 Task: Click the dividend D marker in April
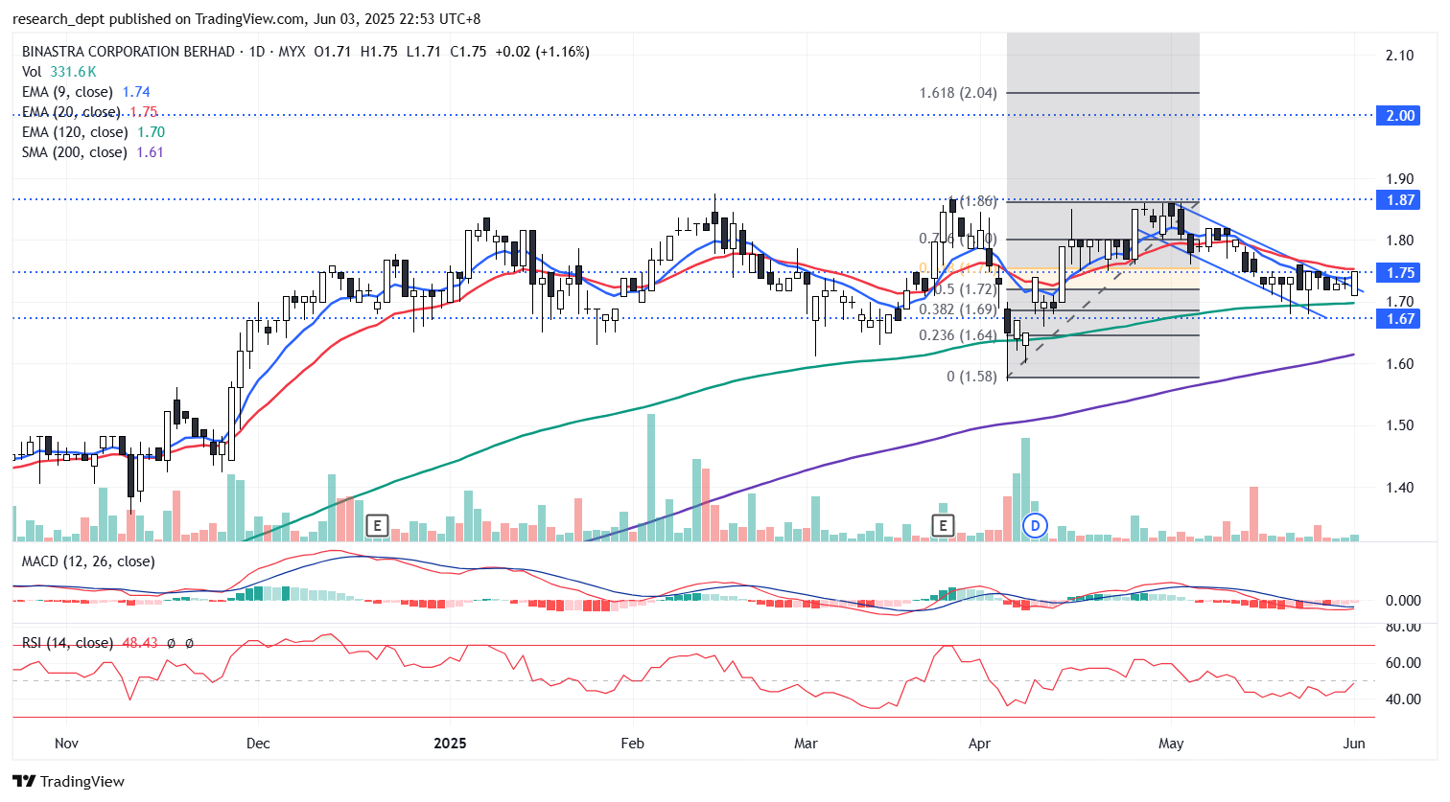point(1035,525)
